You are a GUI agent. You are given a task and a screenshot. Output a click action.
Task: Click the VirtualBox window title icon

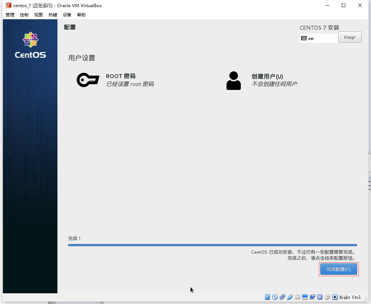[x=9, y=5]
